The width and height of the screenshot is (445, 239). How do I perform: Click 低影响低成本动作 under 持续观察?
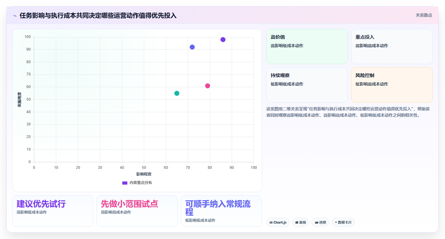click(287, 84)
